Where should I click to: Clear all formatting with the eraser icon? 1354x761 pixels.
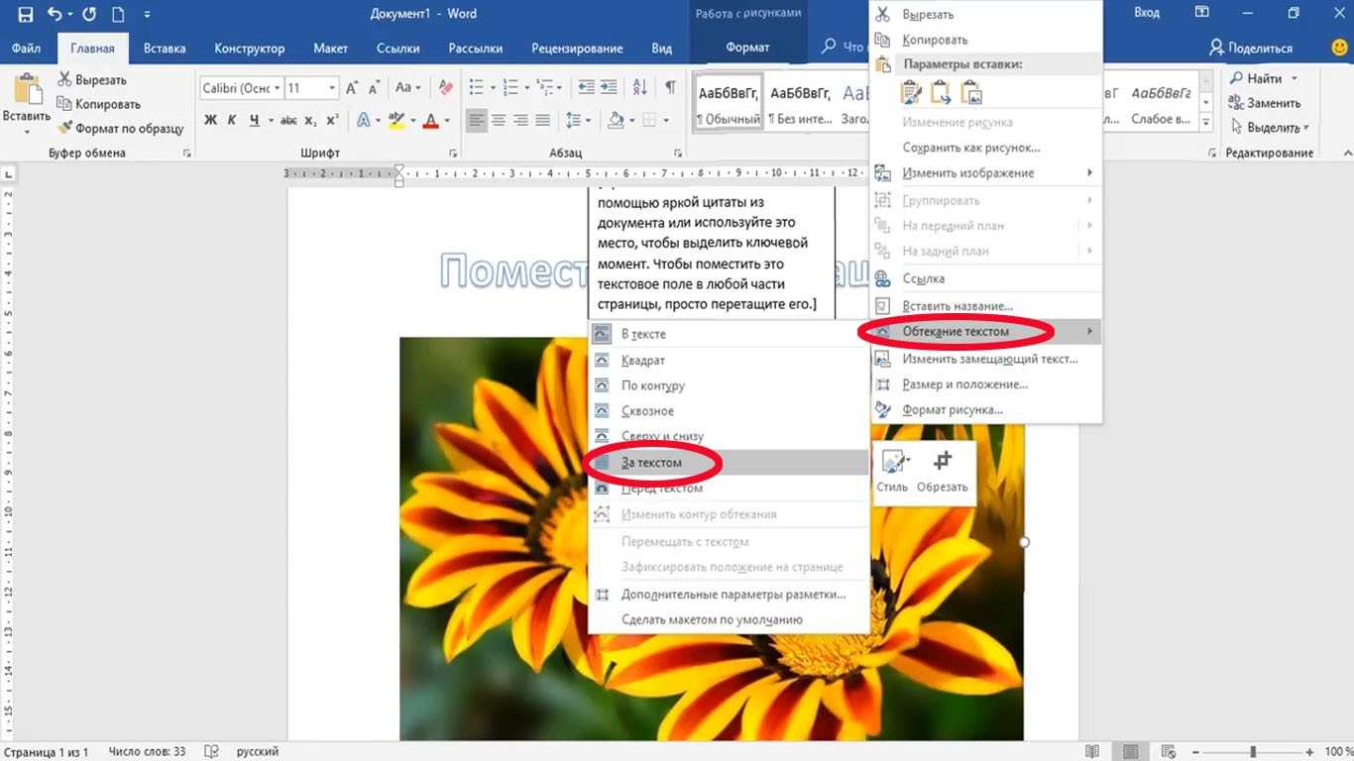(x=445, y=88)
